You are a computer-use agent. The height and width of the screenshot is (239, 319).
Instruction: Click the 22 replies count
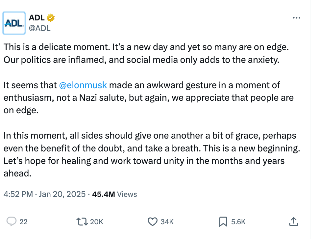pyautogui.click(x=23, y=222)
